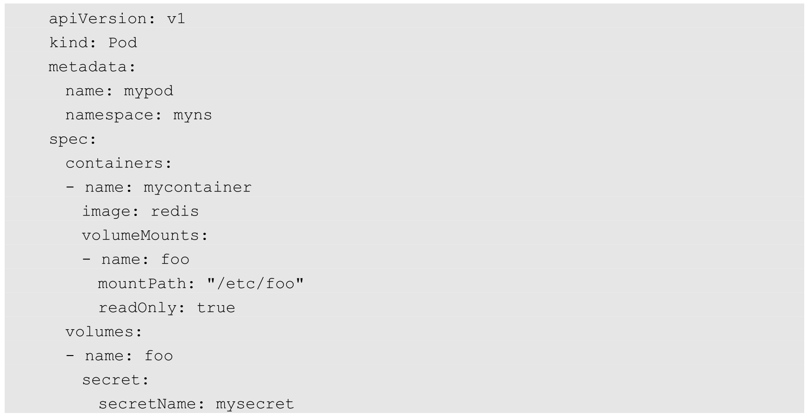The width and height of the screenshot is (807, 418).
Task: Click the volumes: key
Action: [x=104, y=332]
